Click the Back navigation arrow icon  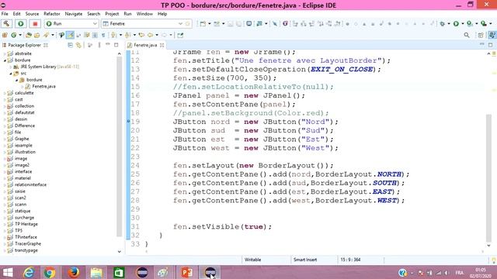(150, 35)
